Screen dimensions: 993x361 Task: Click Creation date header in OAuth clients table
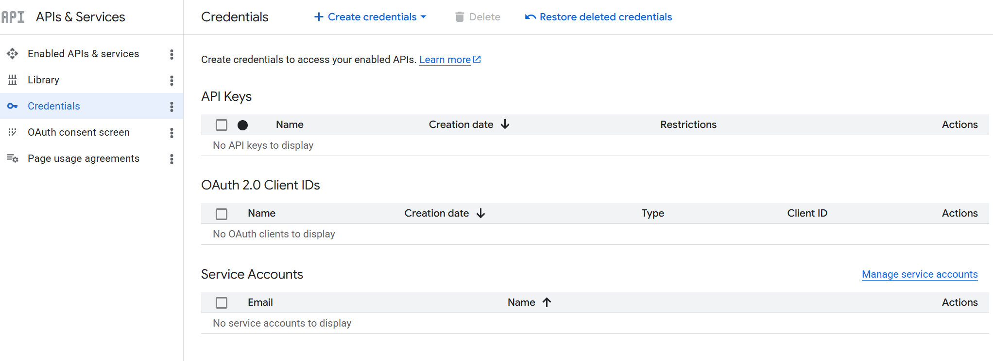point(437,213)
